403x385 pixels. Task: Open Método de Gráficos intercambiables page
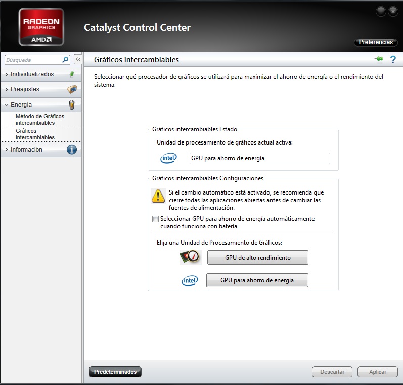[x=41, y=119]
